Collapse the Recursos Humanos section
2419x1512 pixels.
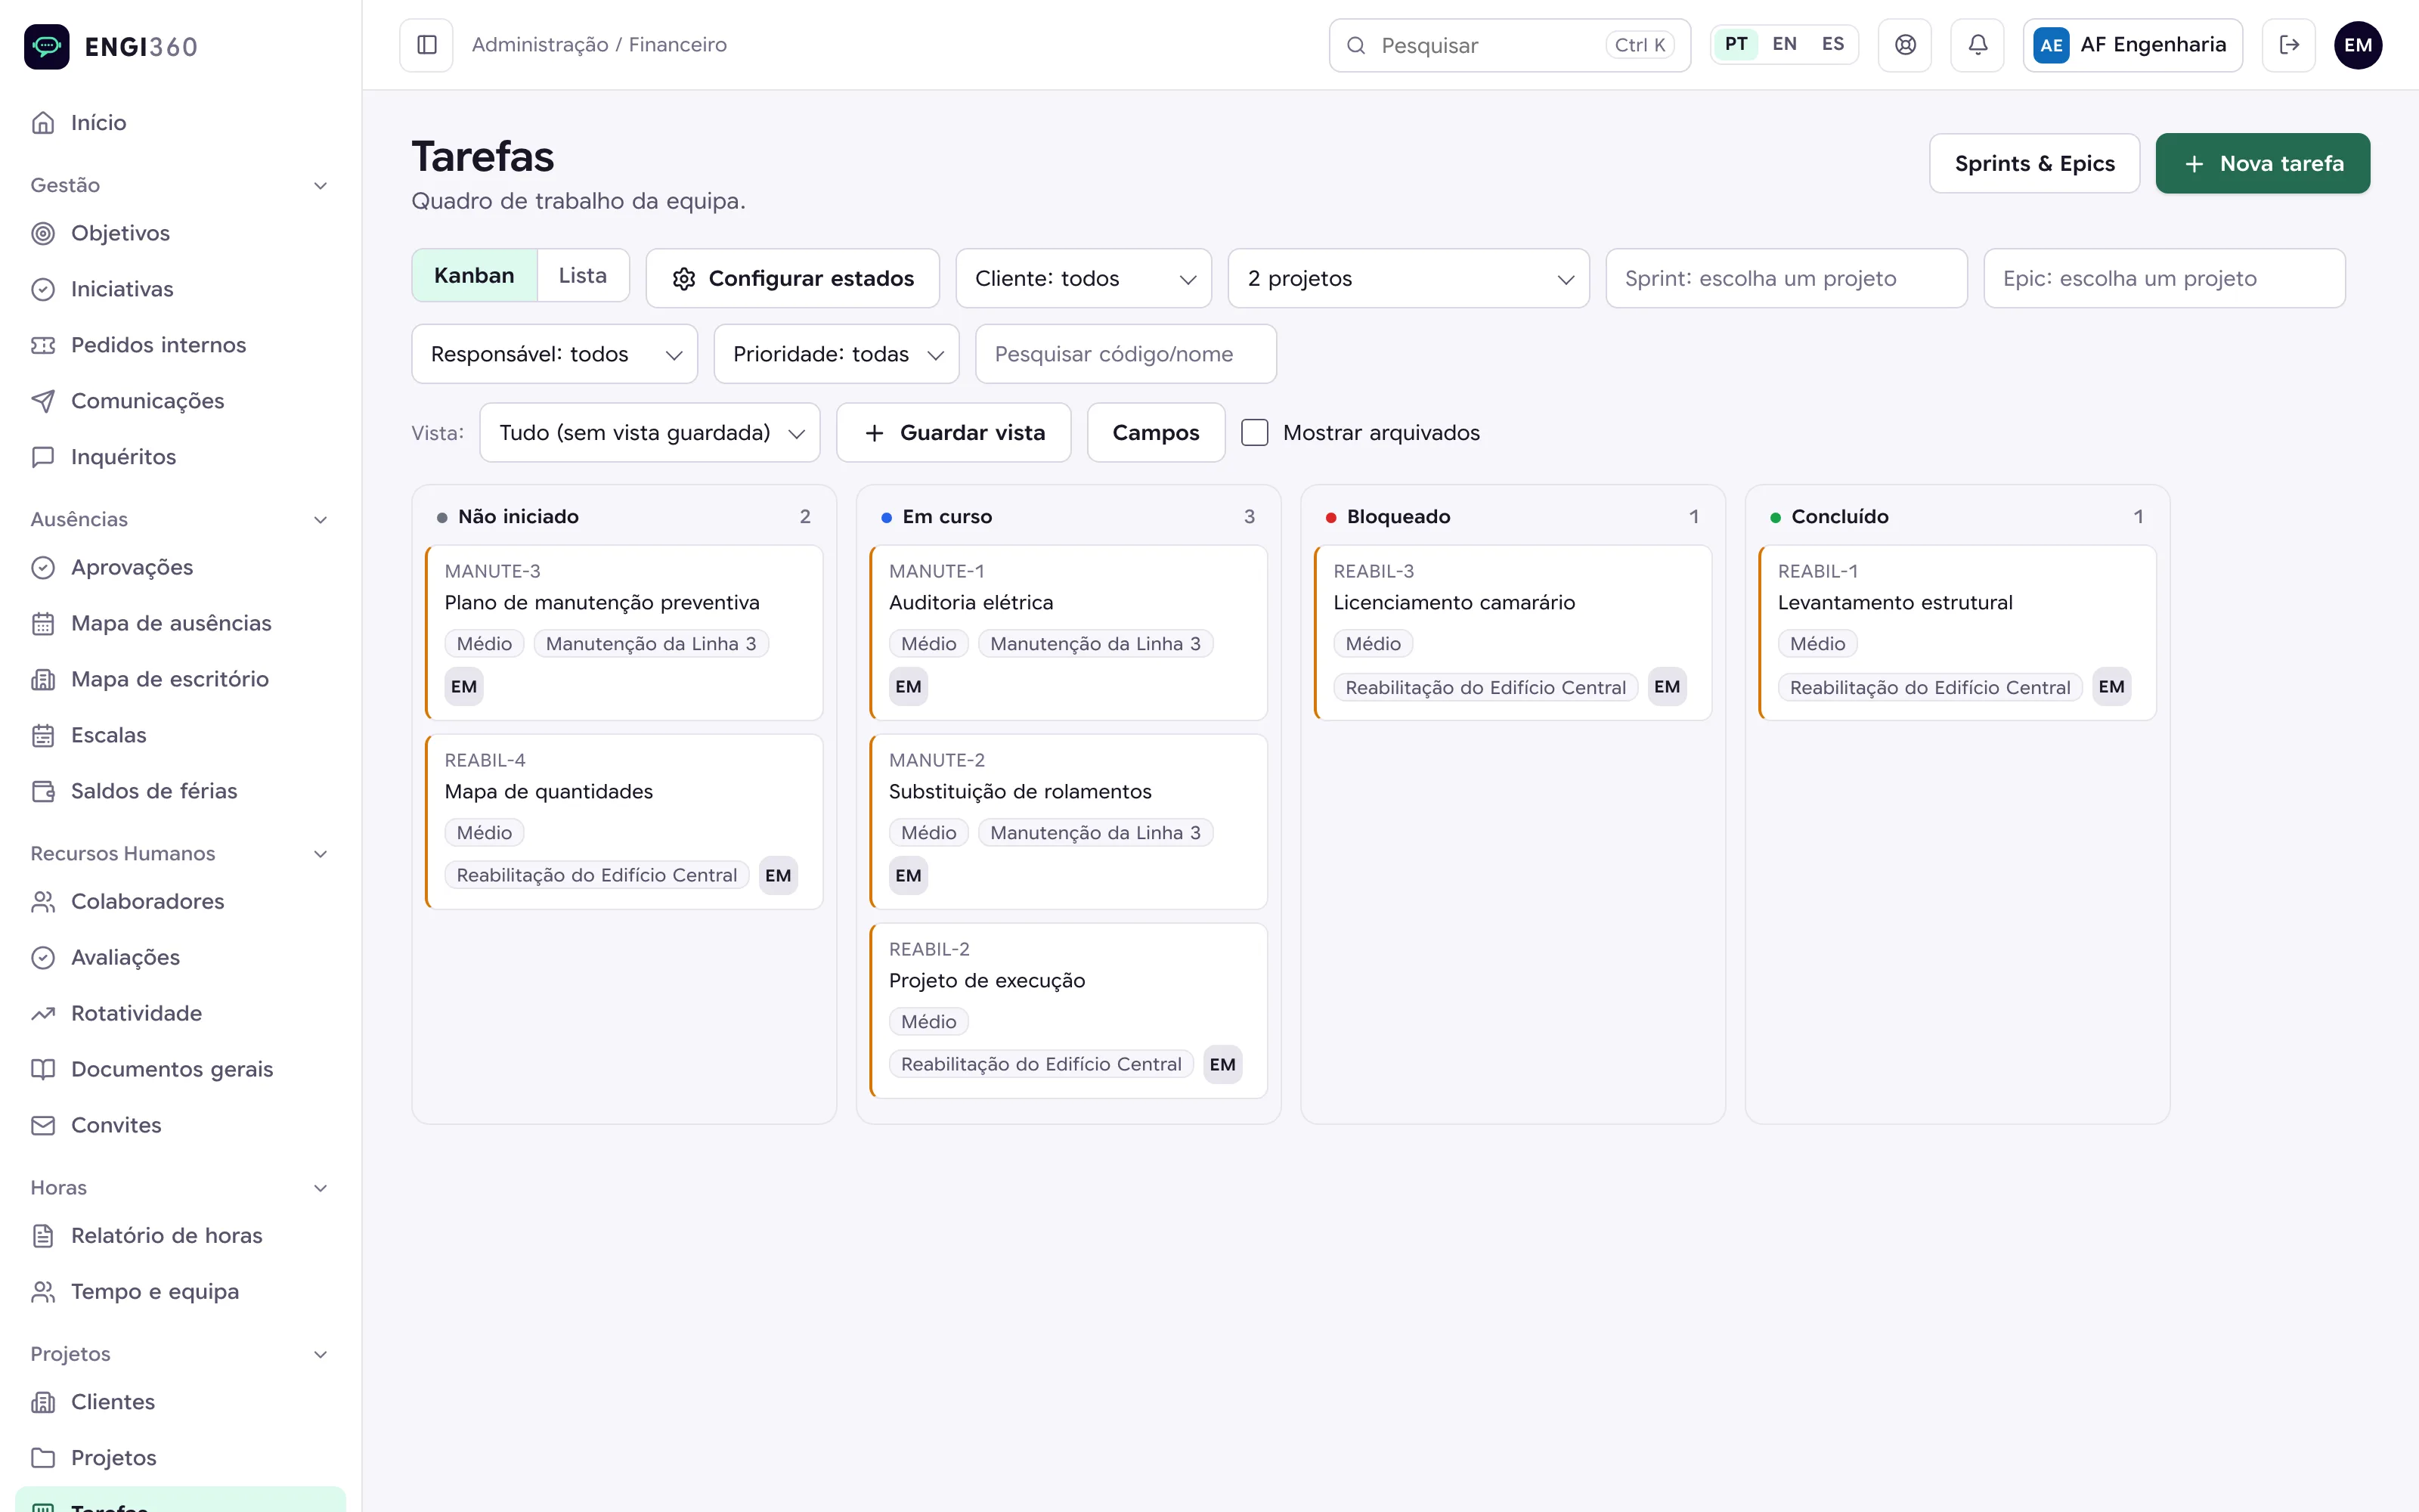[320, 854]
